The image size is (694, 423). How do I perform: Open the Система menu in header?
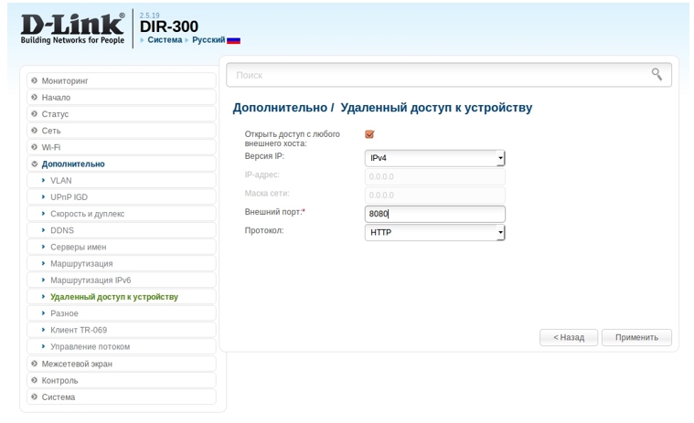[x=165, y=40]
